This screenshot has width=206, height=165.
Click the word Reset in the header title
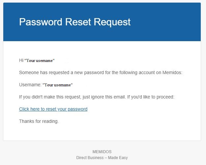78,22
